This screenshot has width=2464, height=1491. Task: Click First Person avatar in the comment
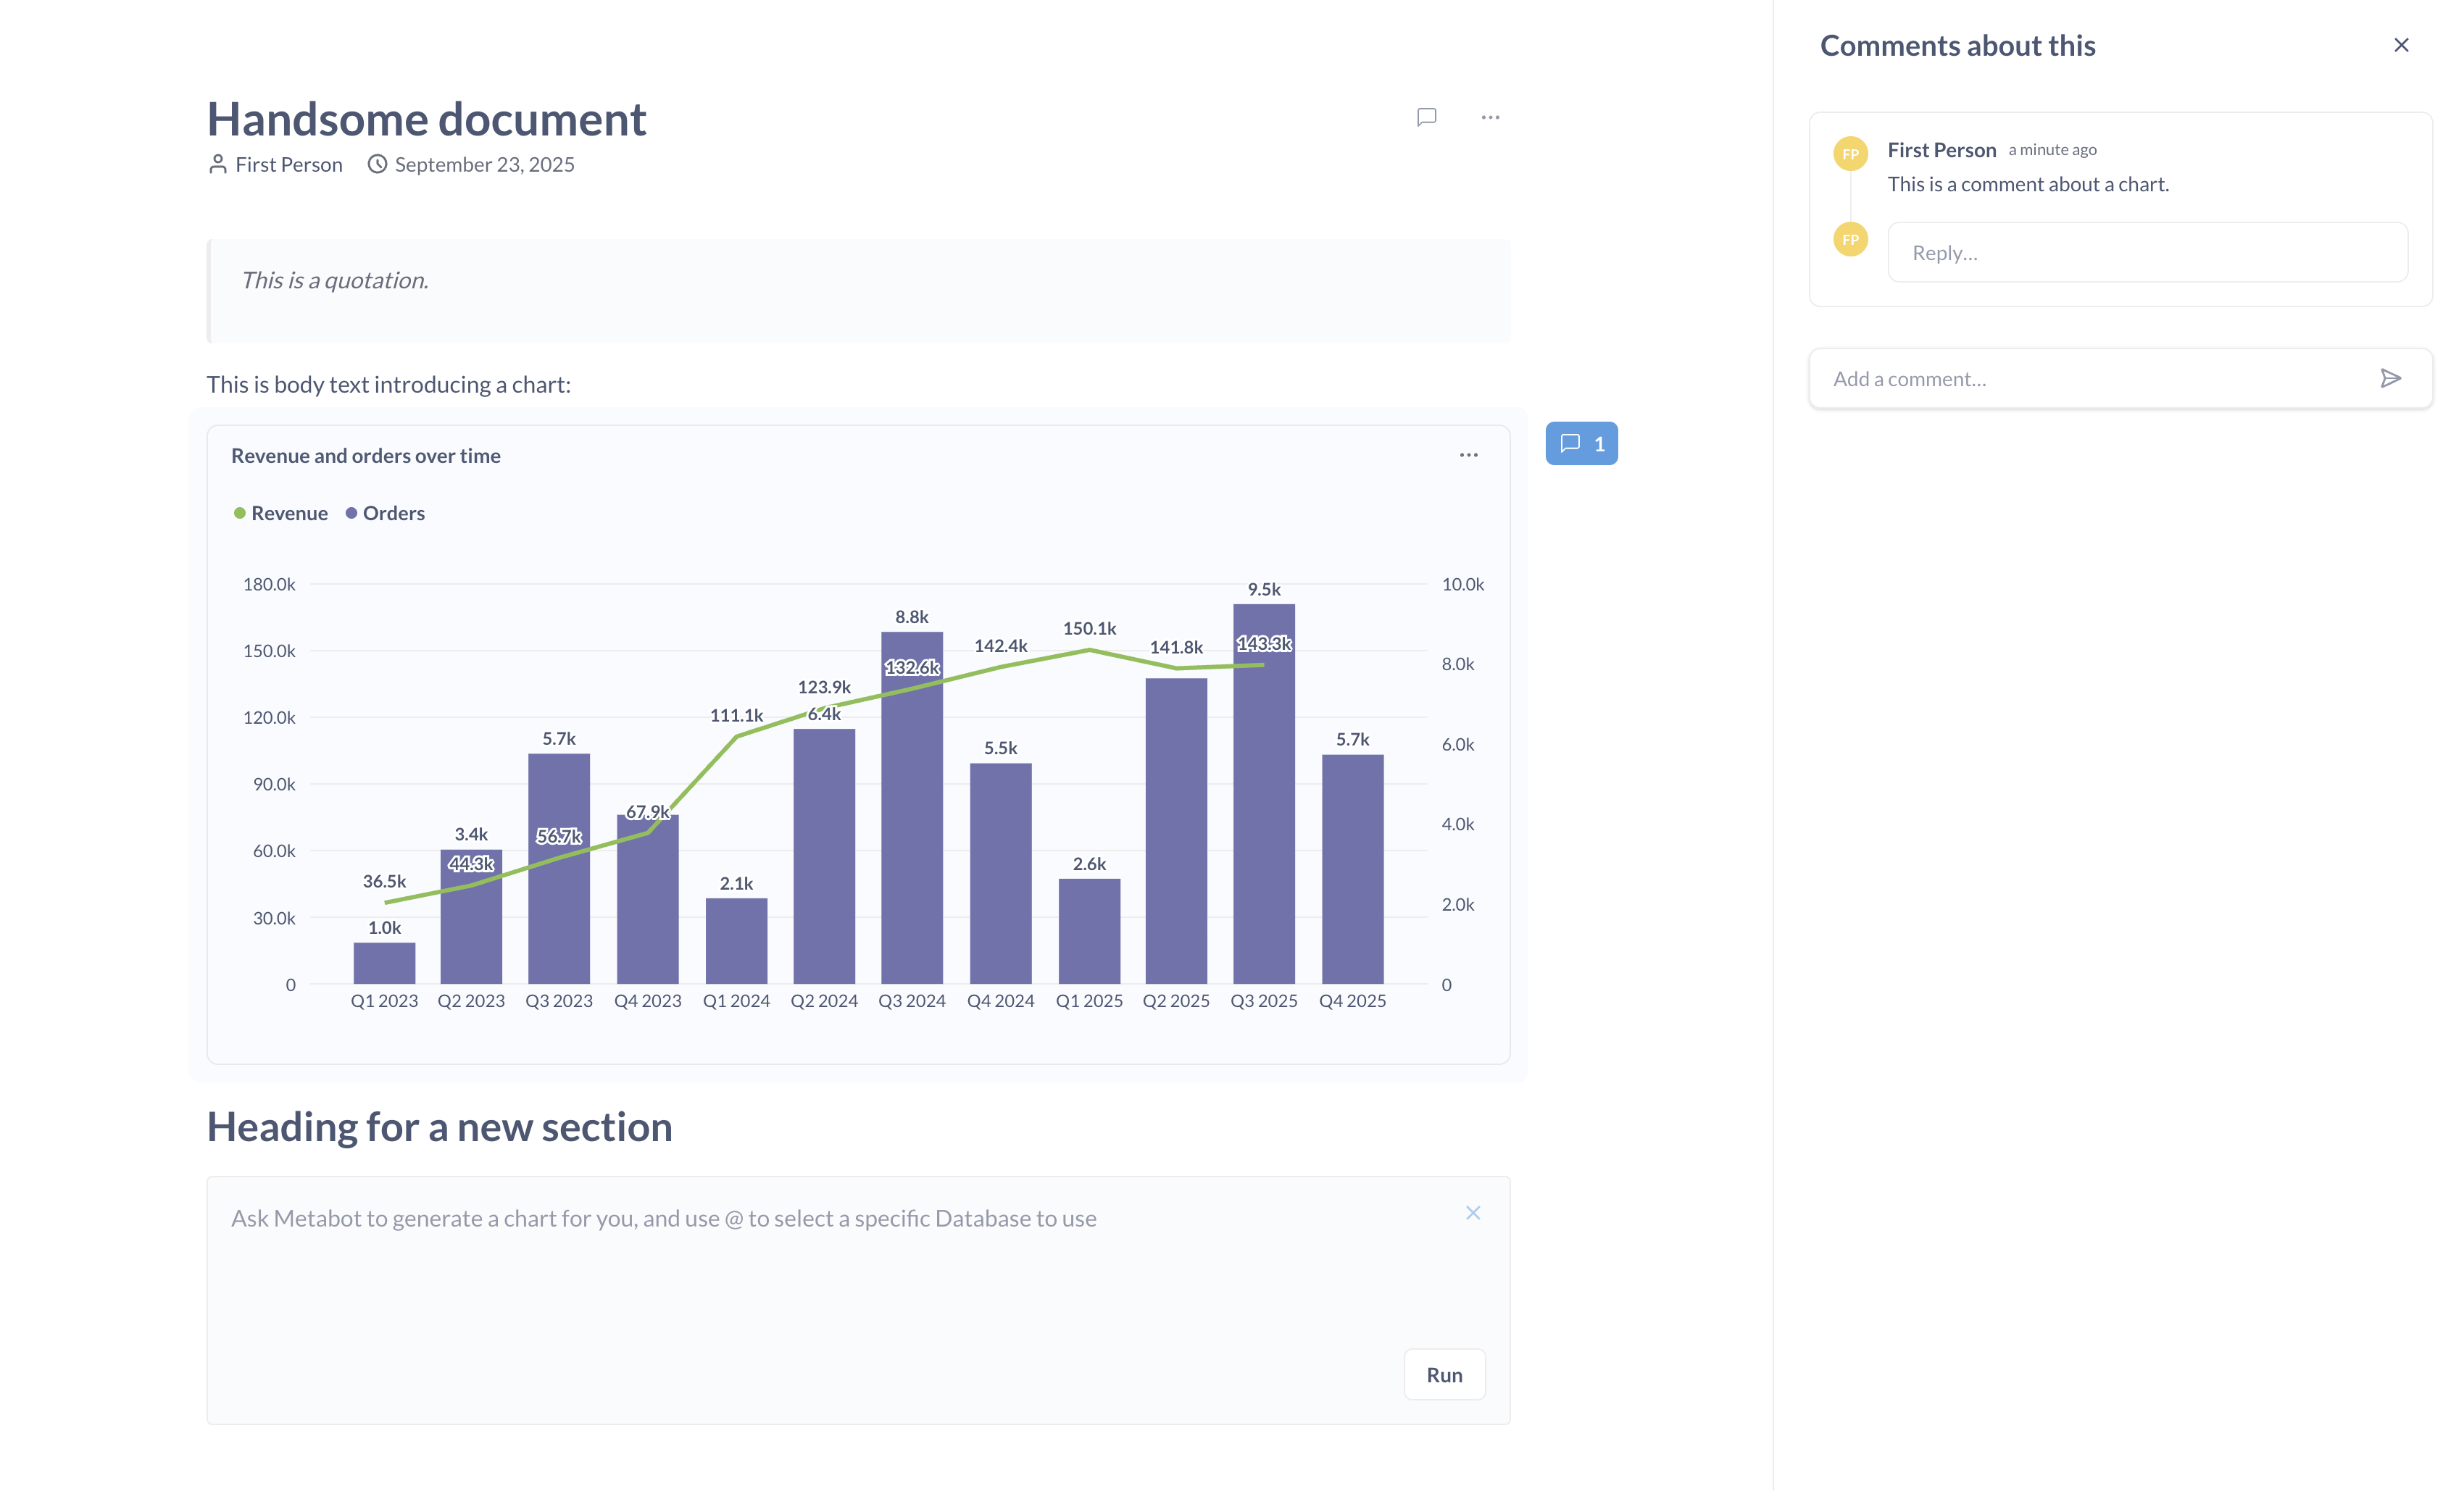coord(1850,154)
